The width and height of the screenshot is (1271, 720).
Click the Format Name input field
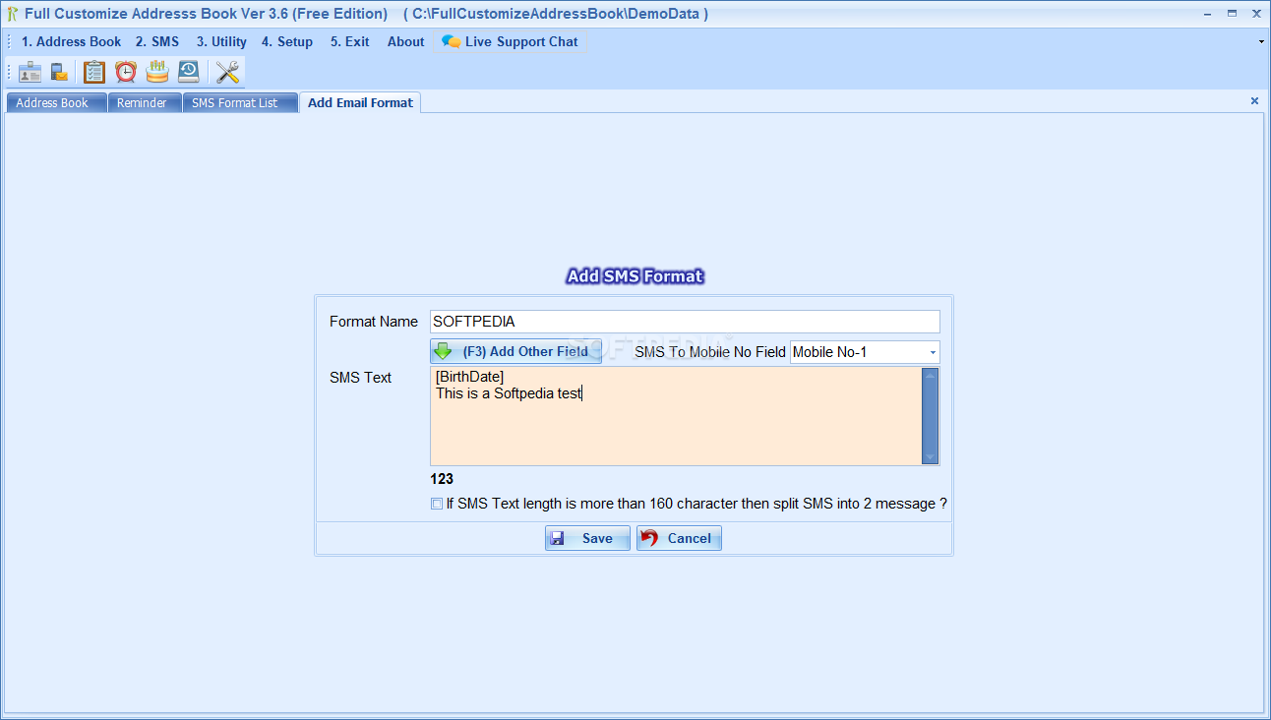[685, 322]
